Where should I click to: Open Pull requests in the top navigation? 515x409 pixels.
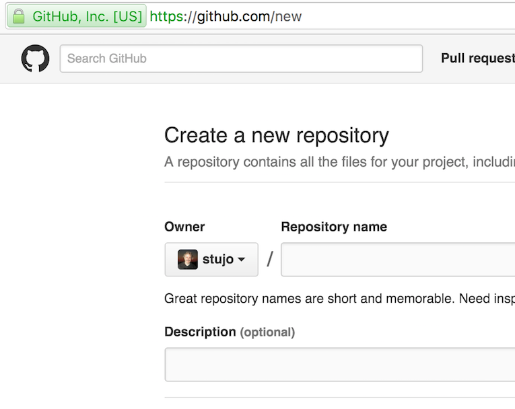point(477,59)
